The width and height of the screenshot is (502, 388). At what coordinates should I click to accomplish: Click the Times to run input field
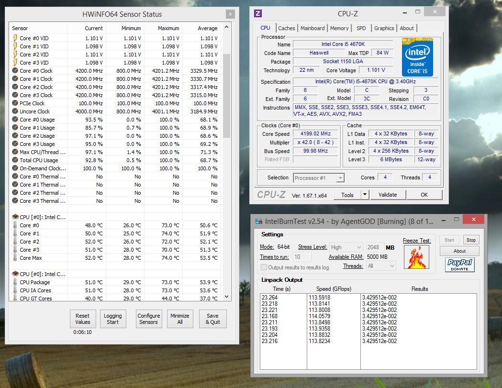click(x=301, y=257)
